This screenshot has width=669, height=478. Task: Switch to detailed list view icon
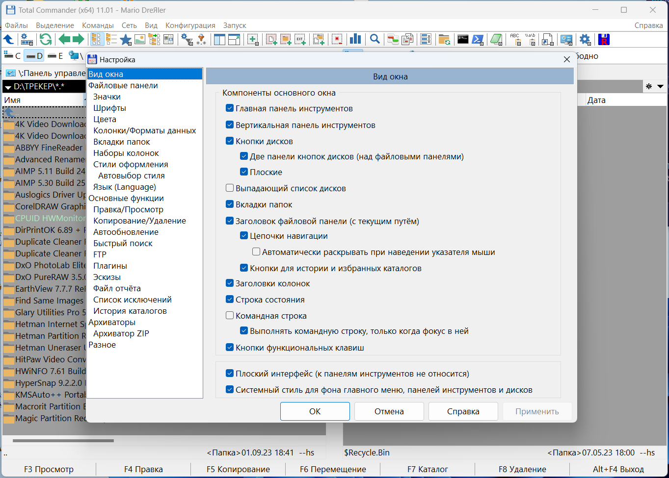pyautogui.click(x=111, y=39)
